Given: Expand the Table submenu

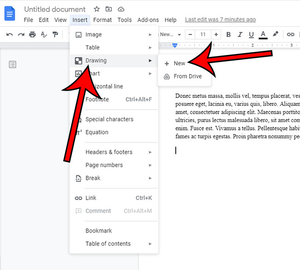Looking at the screenshot, I should click(114, 48).
